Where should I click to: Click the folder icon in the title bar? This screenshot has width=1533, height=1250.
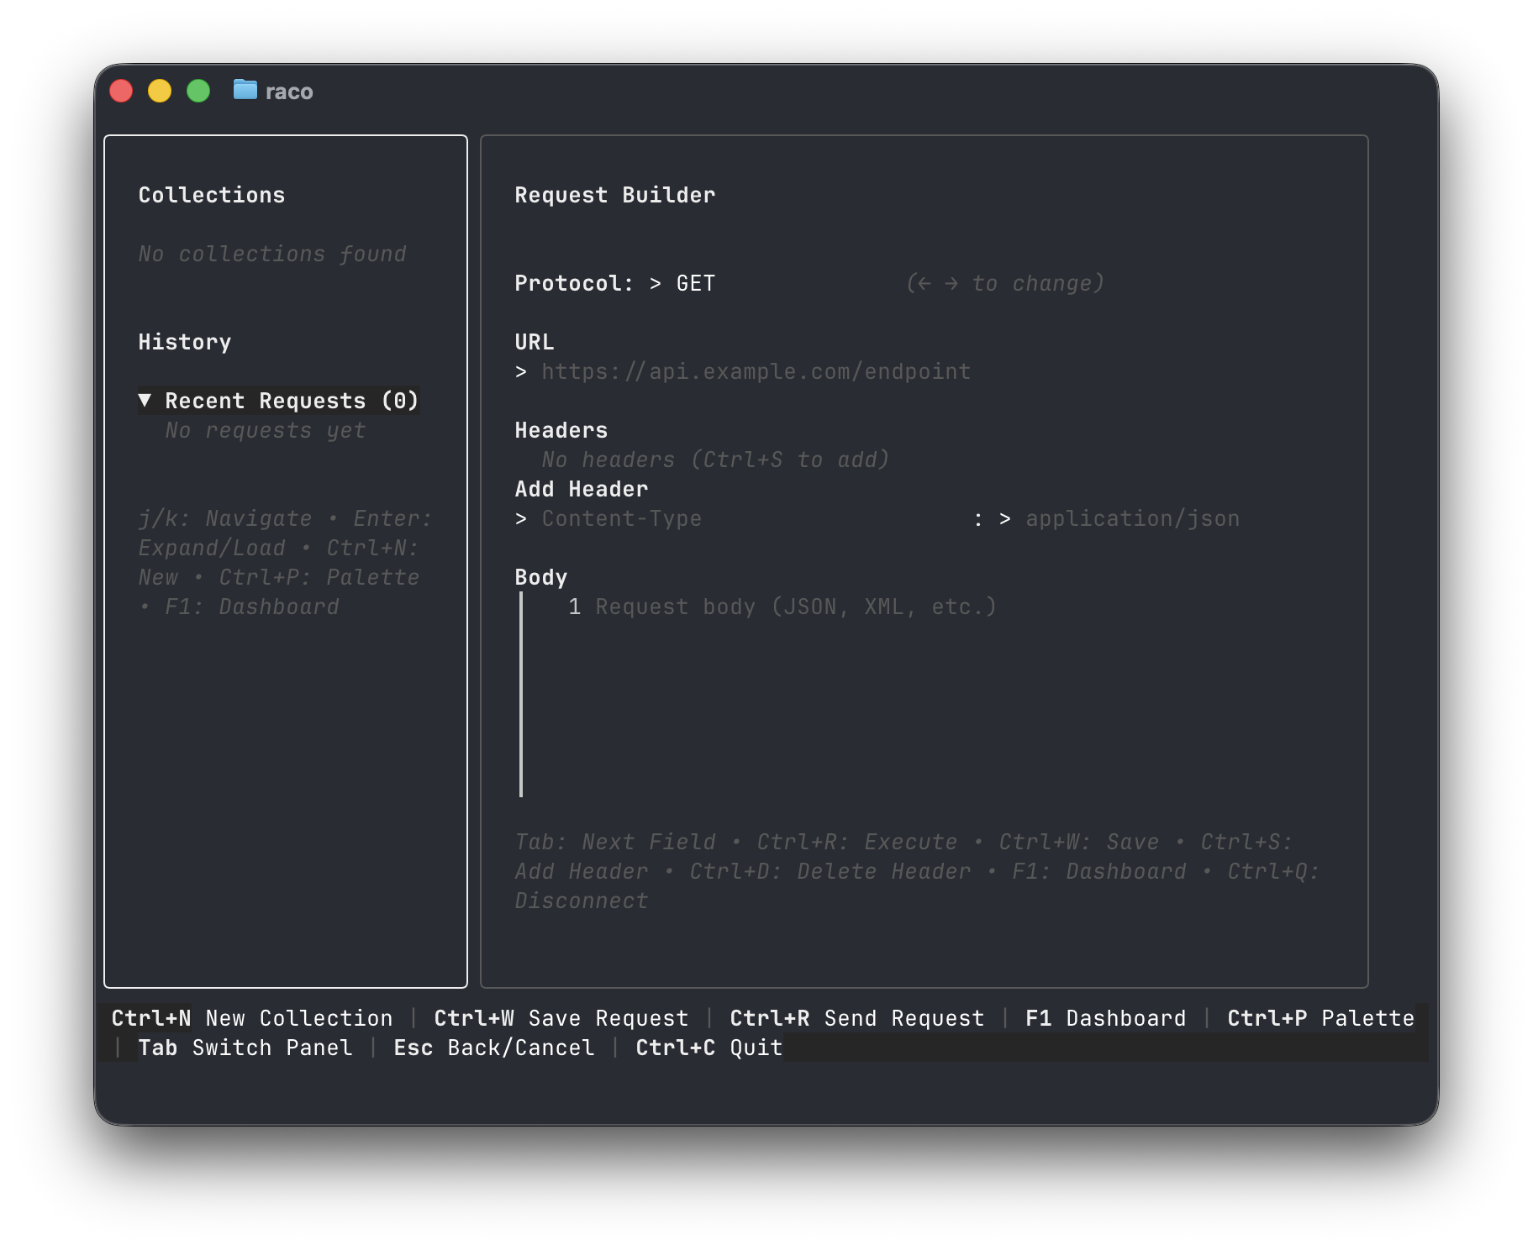coord(244,91)
